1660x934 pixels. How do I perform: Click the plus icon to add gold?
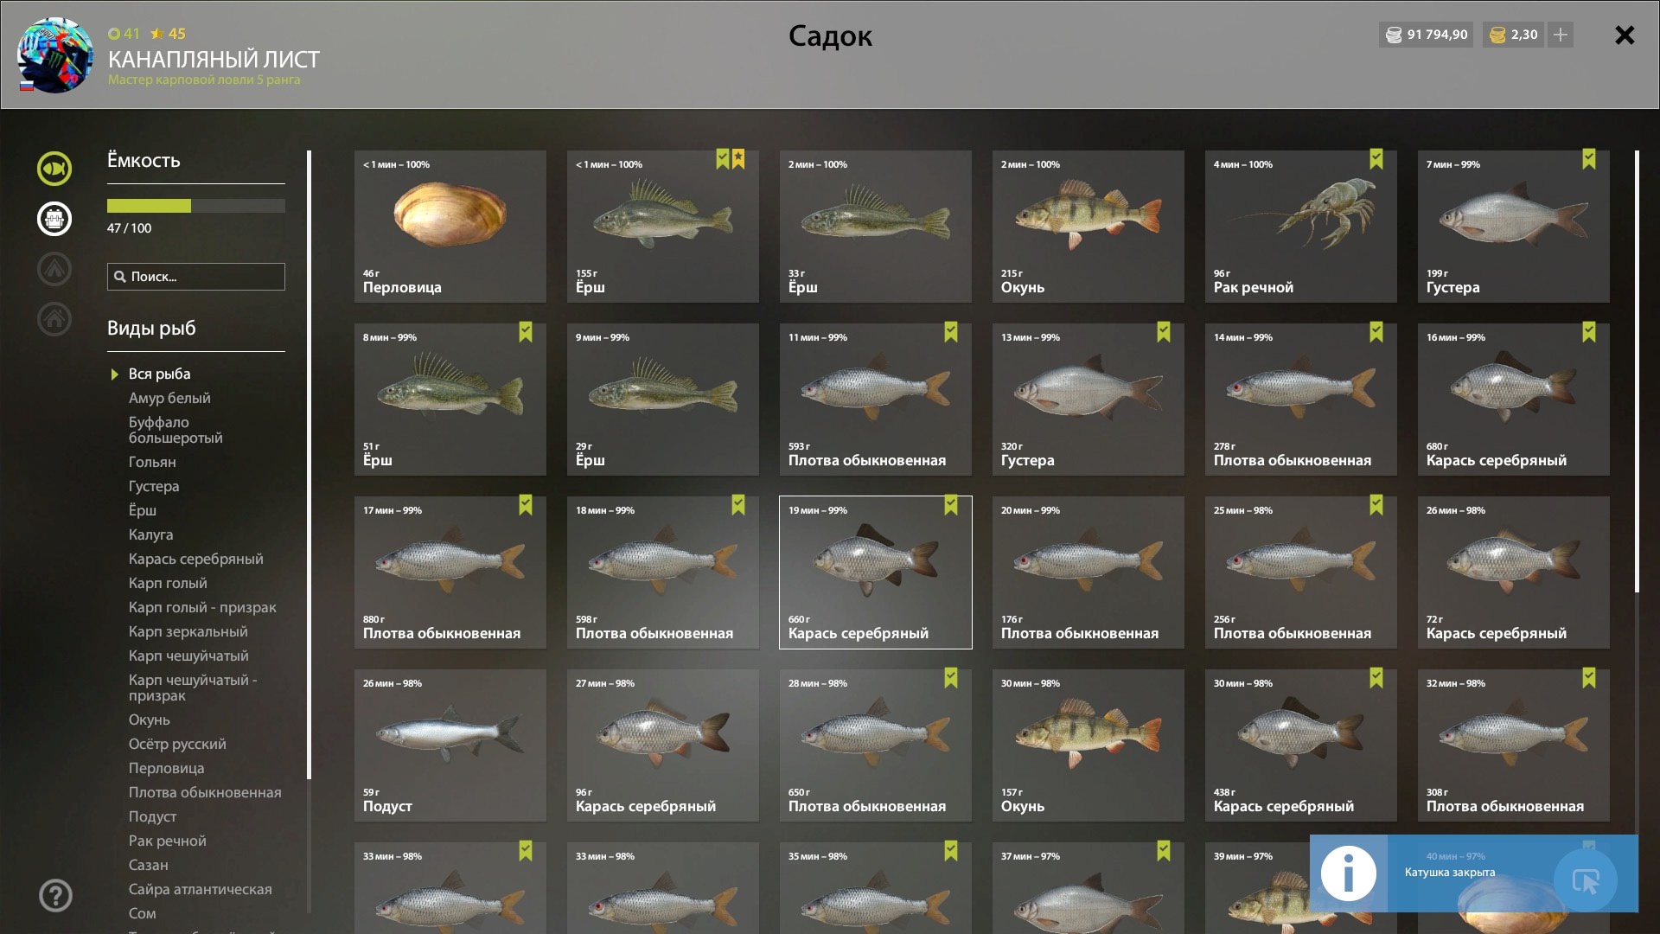1561,35
